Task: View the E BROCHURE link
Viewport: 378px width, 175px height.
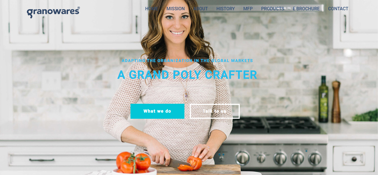Action: (306, 9)
